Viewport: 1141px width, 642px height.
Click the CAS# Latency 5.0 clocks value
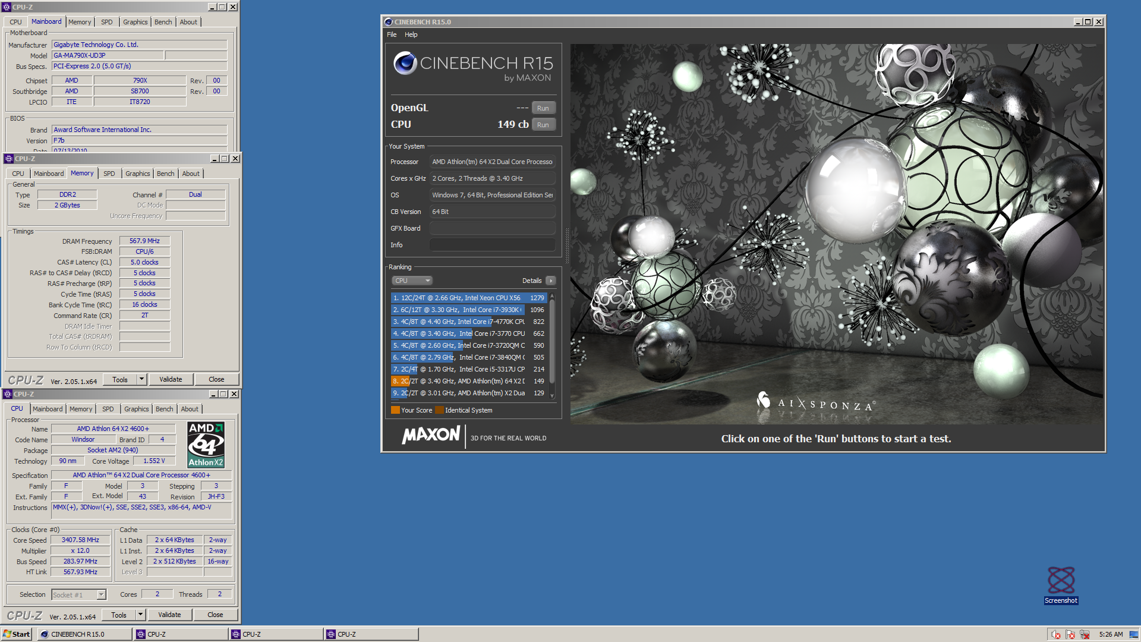pyautogui.click(x=144, y=262)
